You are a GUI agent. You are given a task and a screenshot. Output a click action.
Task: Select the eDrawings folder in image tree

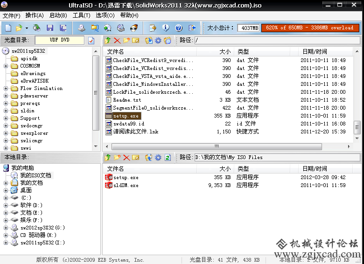click(x=33, y=74)
